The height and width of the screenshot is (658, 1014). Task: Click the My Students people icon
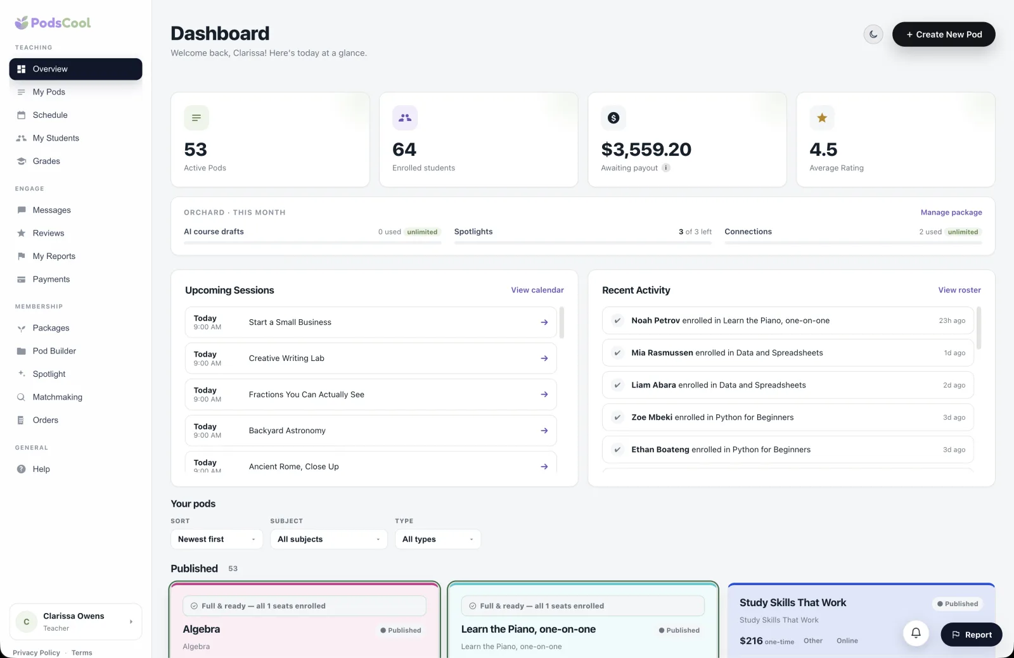pos(22,138)
